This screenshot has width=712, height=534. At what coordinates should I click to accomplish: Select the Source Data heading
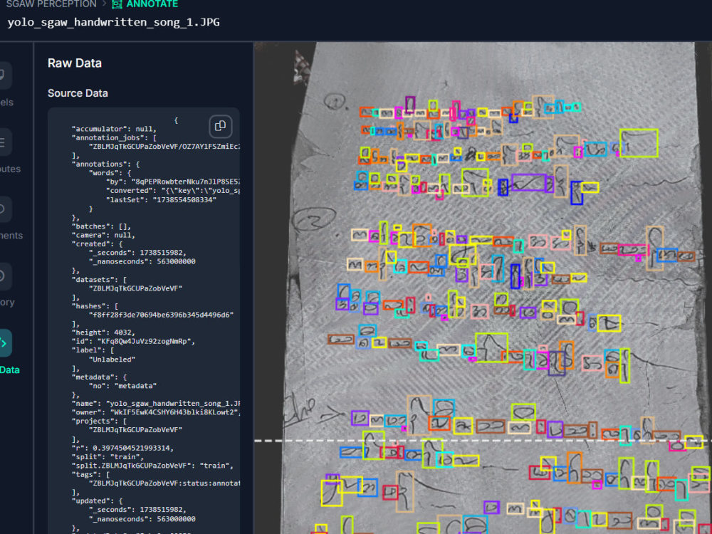(x=78, y=93)
